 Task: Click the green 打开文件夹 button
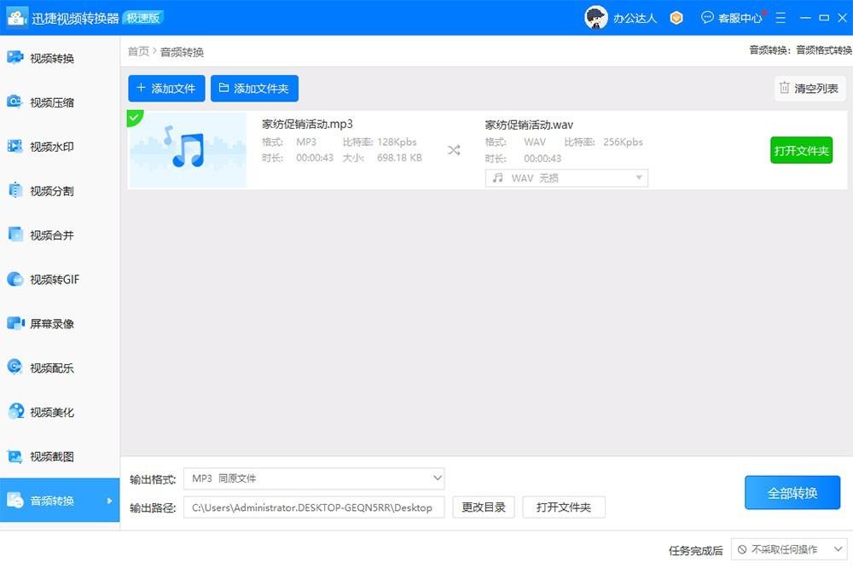[x=801, y=150]
